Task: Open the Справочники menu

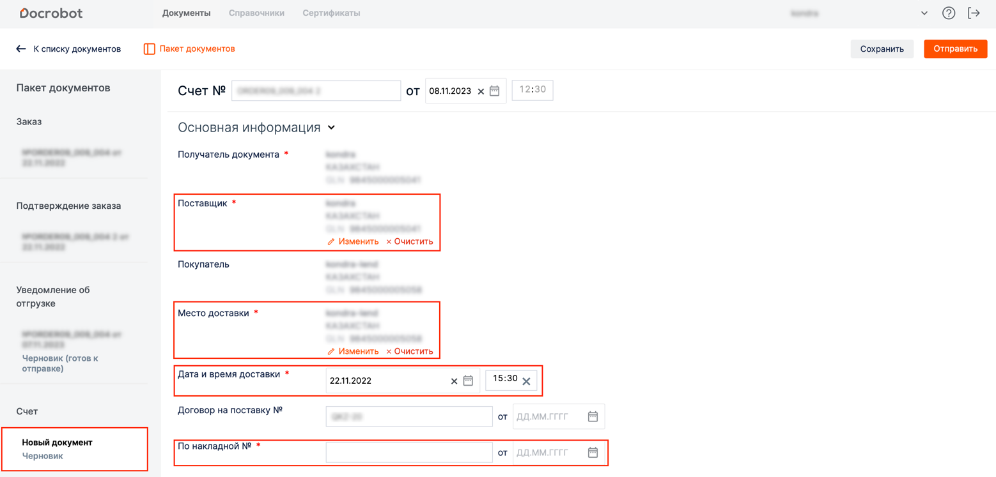Action: click(256, 13)
